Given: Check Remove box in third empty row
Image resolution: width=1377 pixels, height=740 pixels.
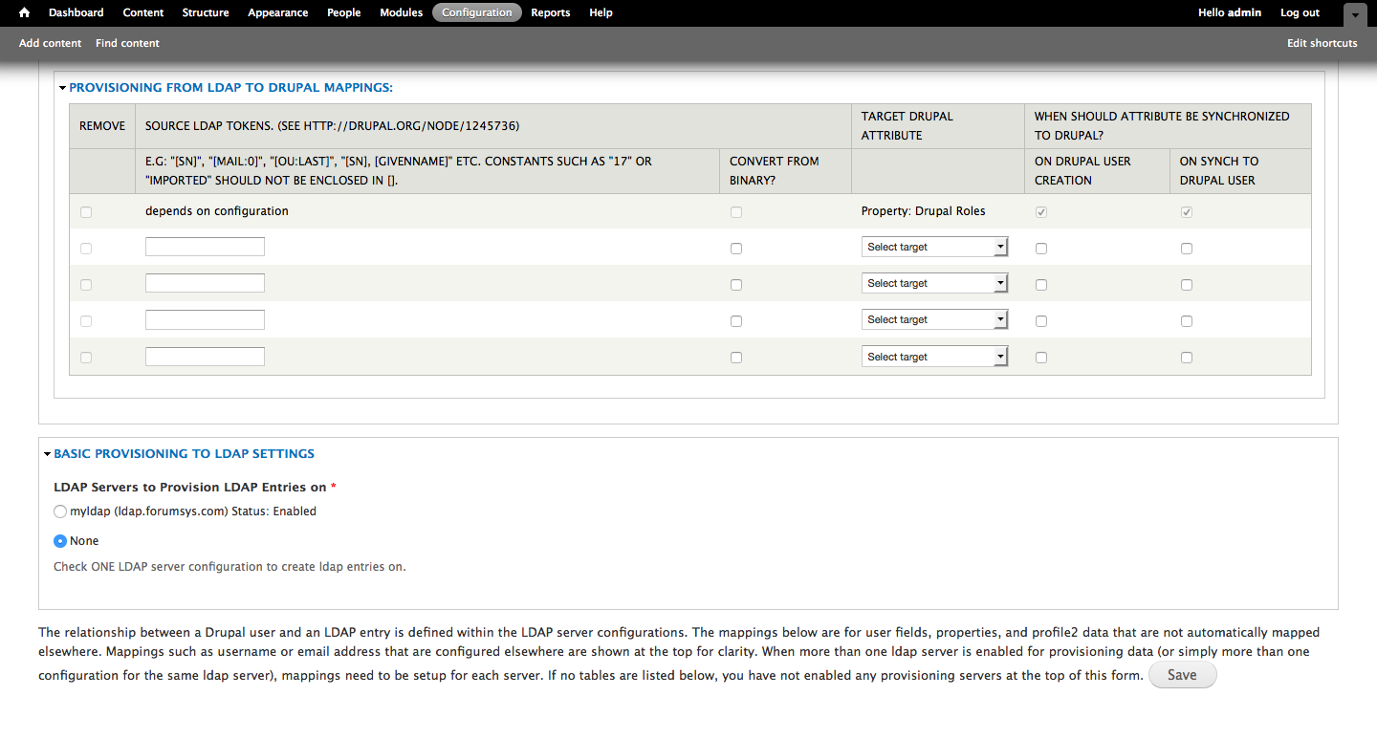Looking at the screenshot, I should (x=86, y=321).
